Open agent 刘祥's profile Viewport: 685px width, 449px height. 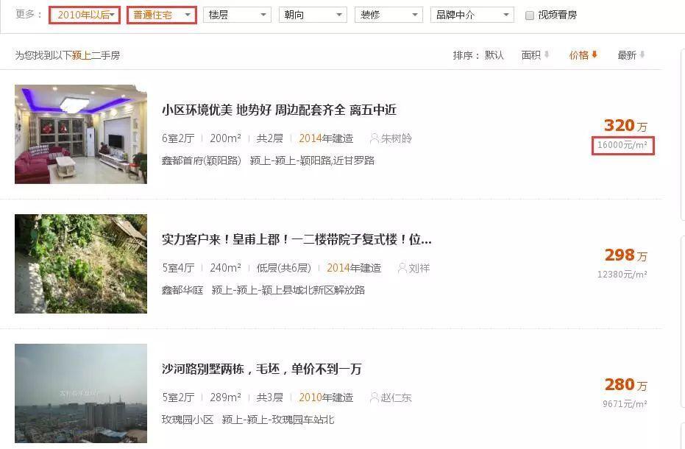pyautogui.click(x=419, y=268)
